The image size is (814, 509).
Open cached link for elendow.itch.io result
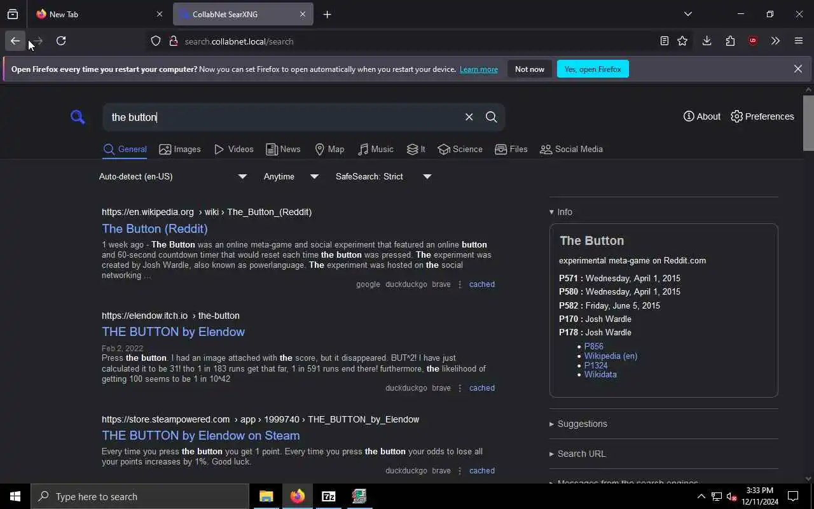coord(481,388)
